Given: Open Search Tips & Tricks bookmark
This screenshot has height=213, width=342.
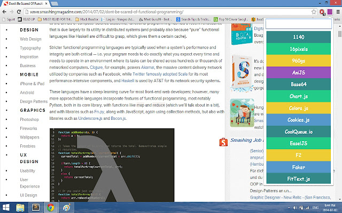Looking at the screenshot, I should 193,19.
